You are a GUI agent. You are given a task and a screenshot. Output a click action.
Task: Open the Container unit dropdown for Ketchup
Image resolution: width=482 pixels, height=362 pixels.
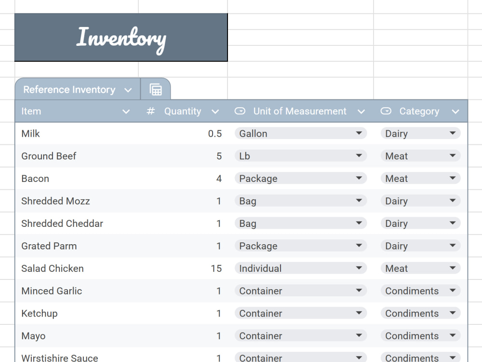click(x=301, y=313)
